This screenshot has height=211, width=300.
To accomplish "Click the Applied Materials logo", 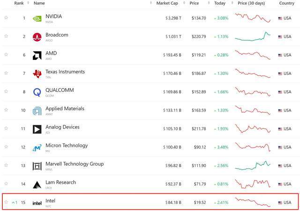I will [37, 111].
